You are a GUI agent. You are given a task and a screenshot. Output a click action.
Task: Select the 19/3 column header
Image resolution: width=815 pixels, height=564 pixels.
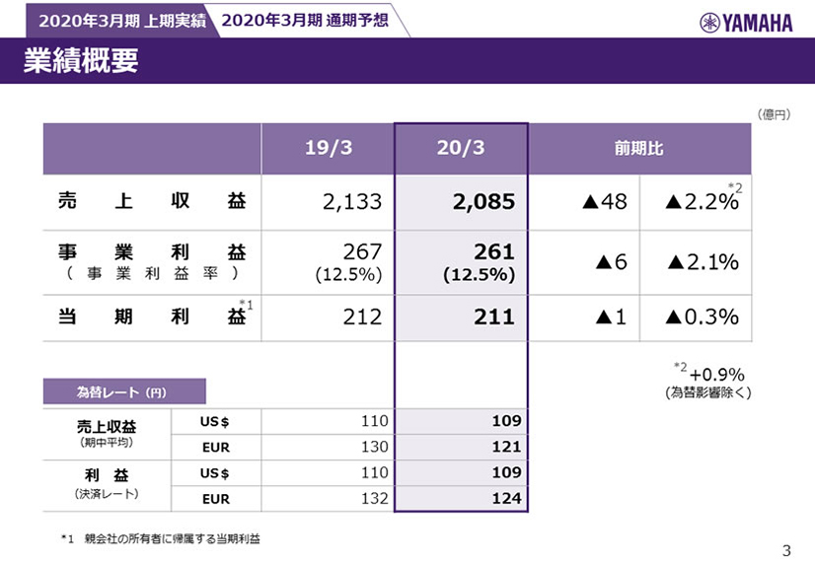pyautogui.click(x=328, y=149)
